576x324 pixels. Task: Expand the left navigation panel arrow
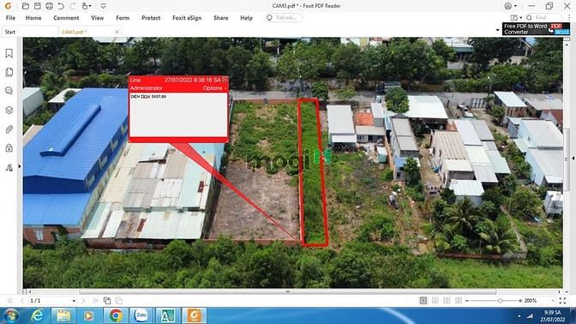[20, 166]
